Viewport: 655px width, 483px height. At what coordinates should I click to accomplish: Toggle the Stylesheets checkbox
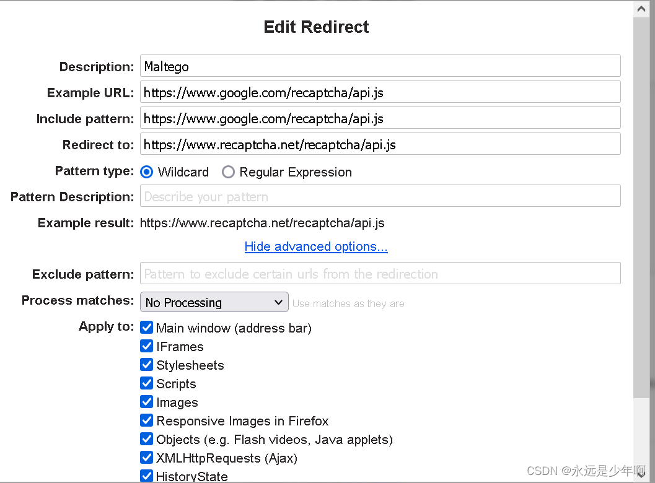147,365
